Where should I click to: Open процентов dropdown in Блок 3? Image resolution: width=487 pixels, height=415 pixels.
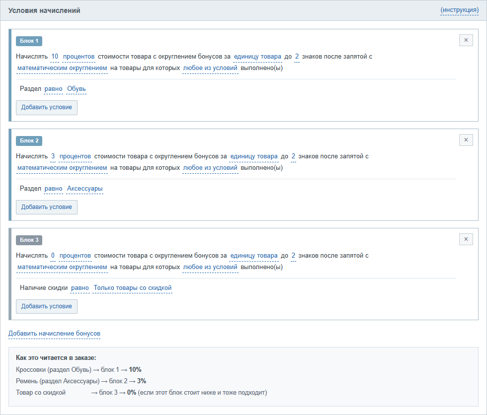pos(75,256)
